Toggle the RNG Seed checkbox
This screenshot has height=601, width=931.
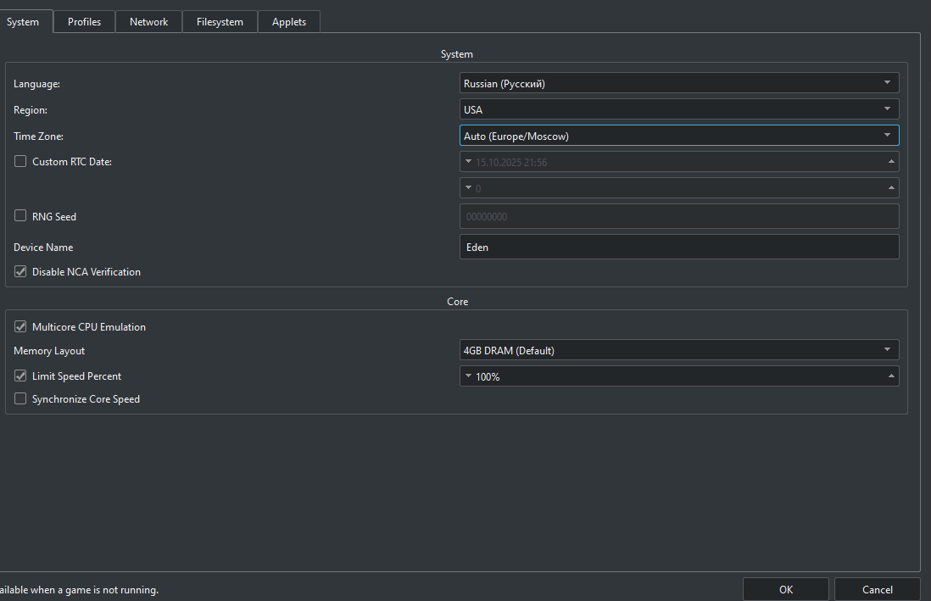pos(20,215)
